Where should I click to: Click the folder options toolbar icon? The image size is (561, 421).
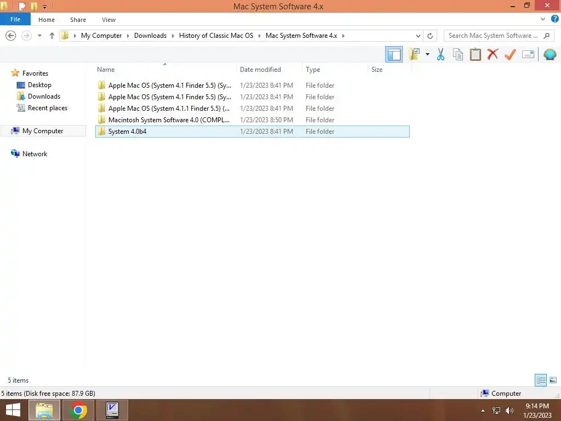(x=414, y=54)
